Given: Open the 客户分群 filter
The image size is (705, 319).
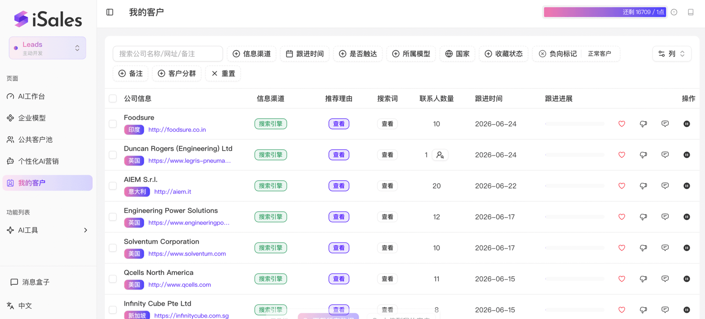Looking at the screenshot, I should [x=177, y=74].
